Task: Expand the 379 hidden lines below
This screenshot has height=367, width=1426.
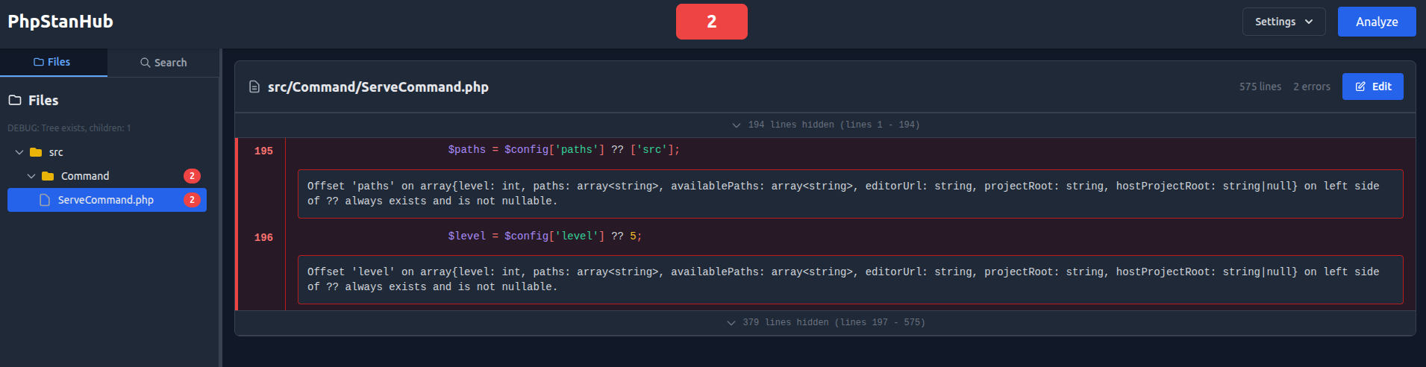Action: click(x=825, y=322)
